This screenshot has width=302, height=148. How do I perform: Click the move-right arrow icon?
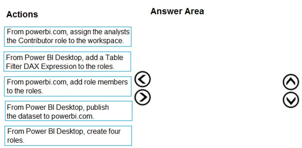click(142, 97)
